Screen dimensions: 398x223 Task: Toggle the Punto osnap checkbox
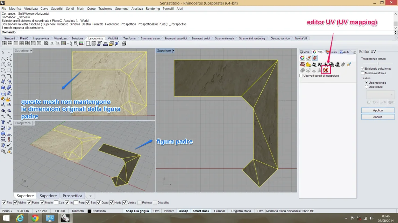click(x=29, y=202)
